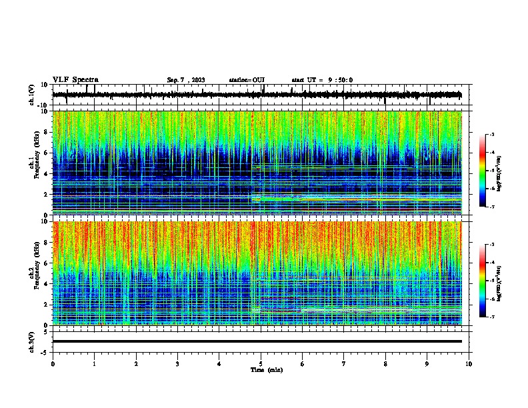Viewport: 528px width, 408px height.
Task: Click time axis tick label "10"
Action: click(x=469, y=364)
